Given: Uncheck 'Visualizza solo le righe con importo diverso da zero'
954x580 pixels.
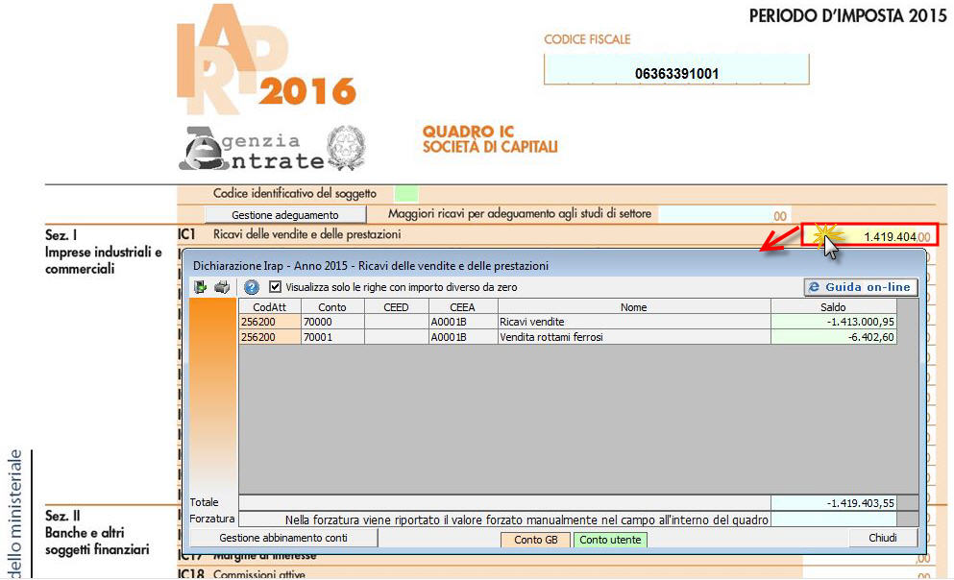Looking at the screenshot, I should pyautogui.click(x=275, y=287).
